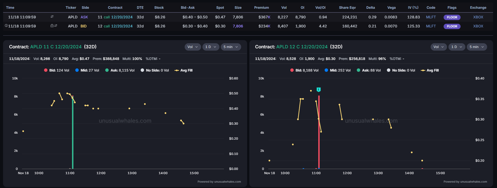Image resolution: width=497 pixels, height=188 pixels.
Task: Sort by the Delta column header
Action: pos(371,8)
